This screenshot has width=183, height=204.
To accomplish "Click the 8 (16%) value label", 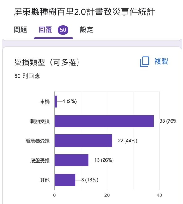I will (x=90, y=180).
